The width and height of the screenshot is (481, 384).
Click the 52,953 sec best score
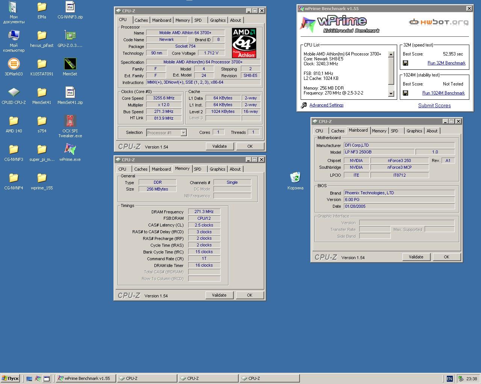[453, 54]
